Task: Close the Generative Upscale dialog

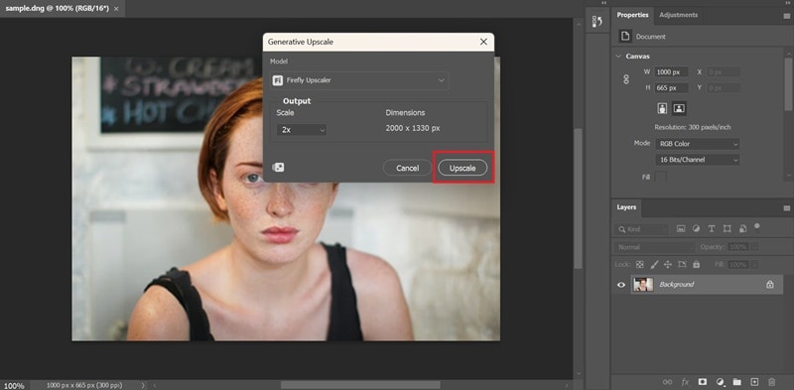Action: [483, 42]
